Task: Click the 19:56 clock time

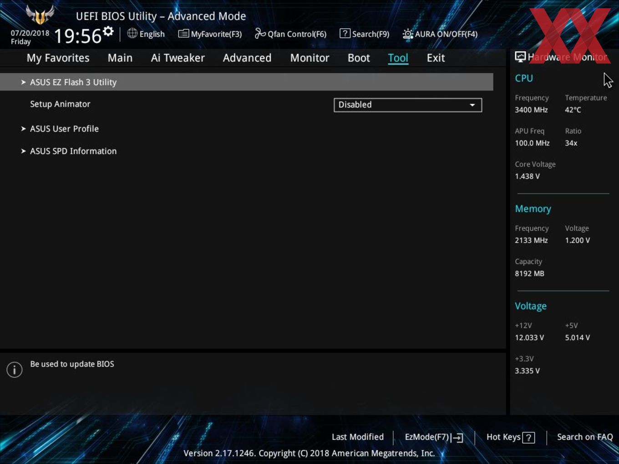Action: point(78,36)
